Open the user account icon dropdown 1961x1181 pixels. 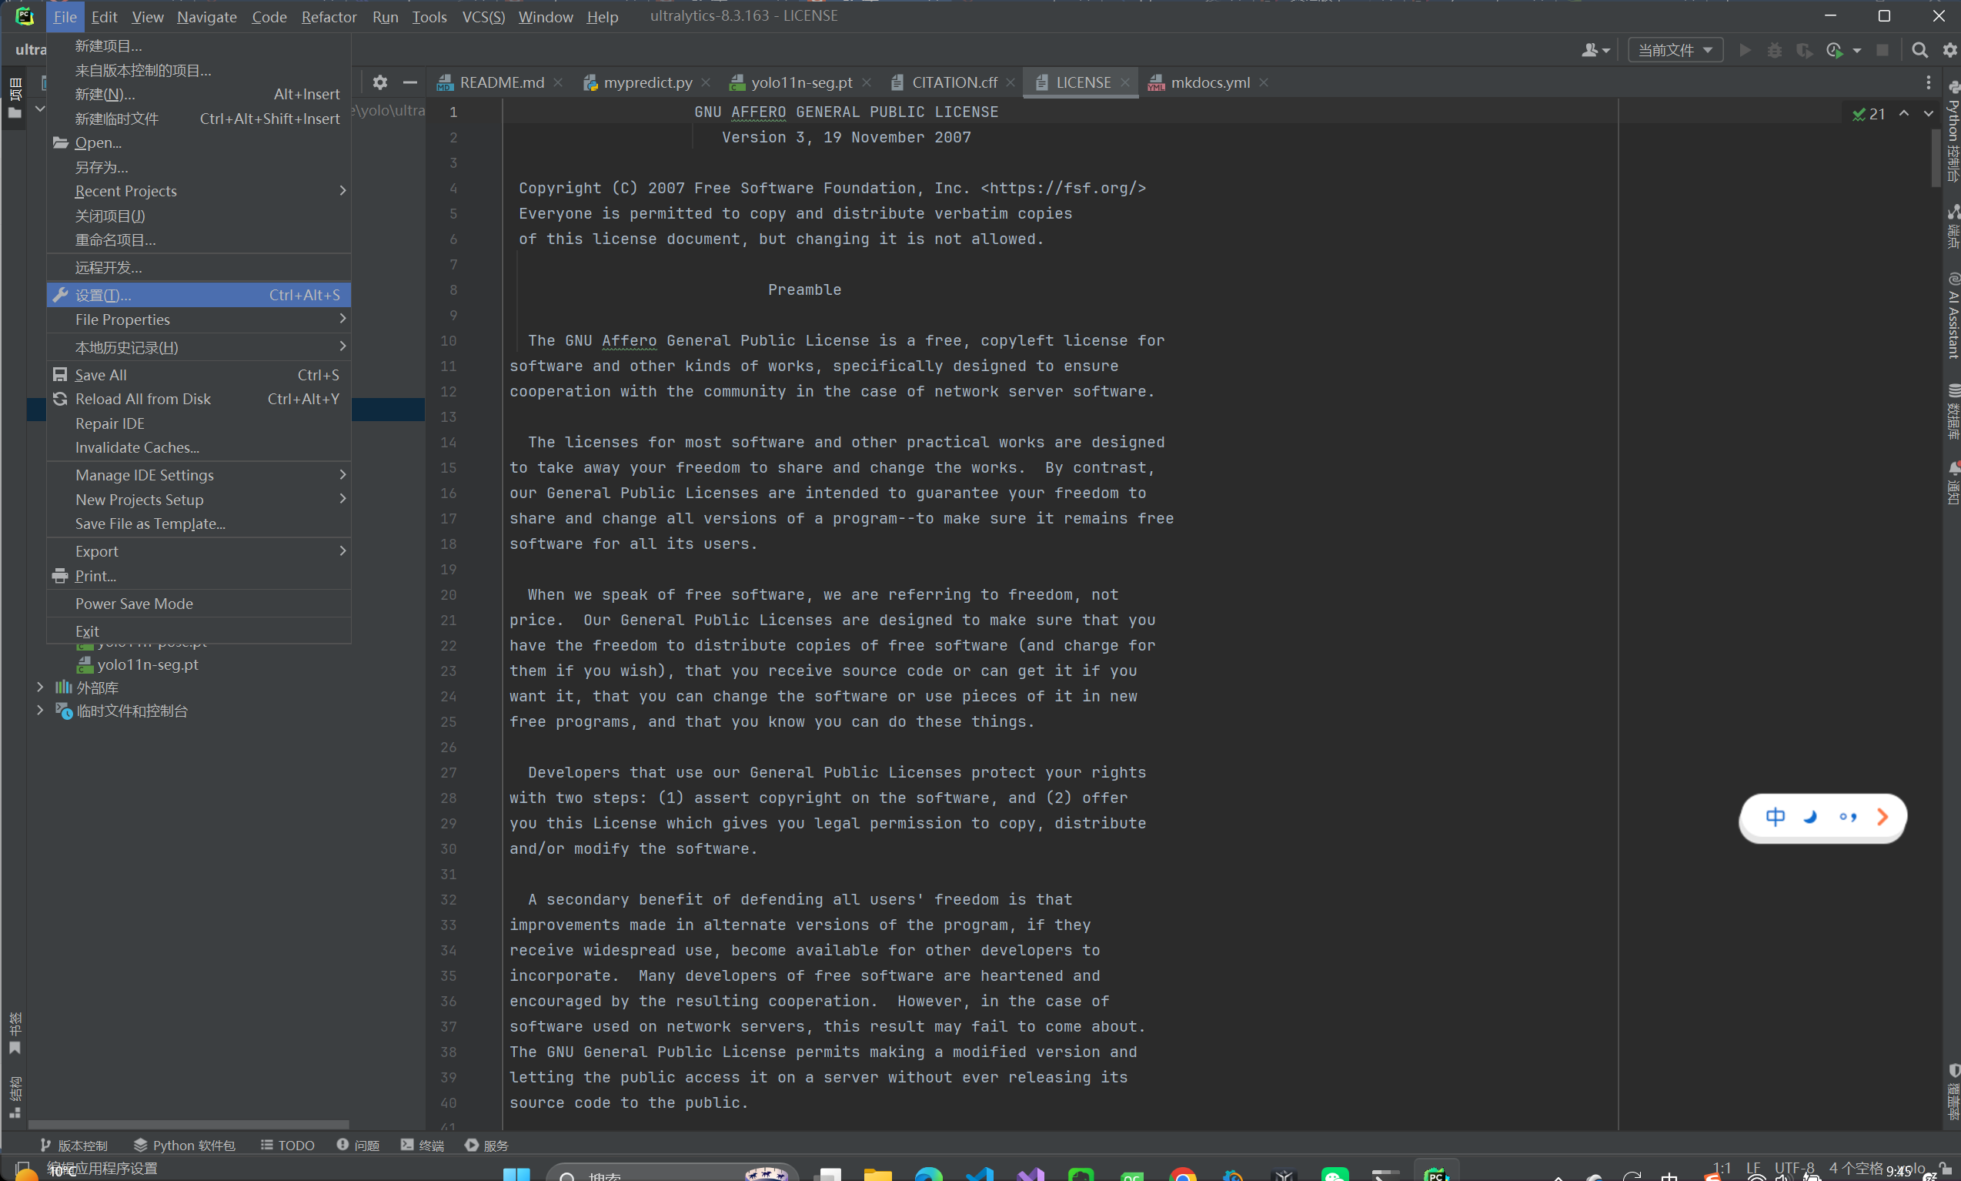(1594, 50)
